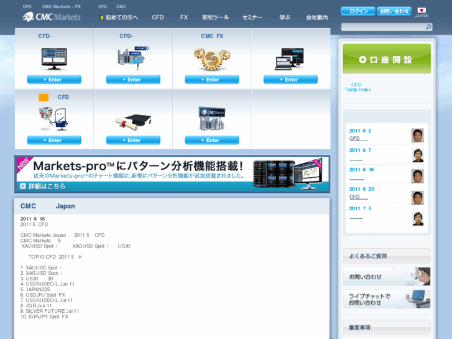Open the 初めての方へ menu

pyautogui.click(x=119, y=17)
